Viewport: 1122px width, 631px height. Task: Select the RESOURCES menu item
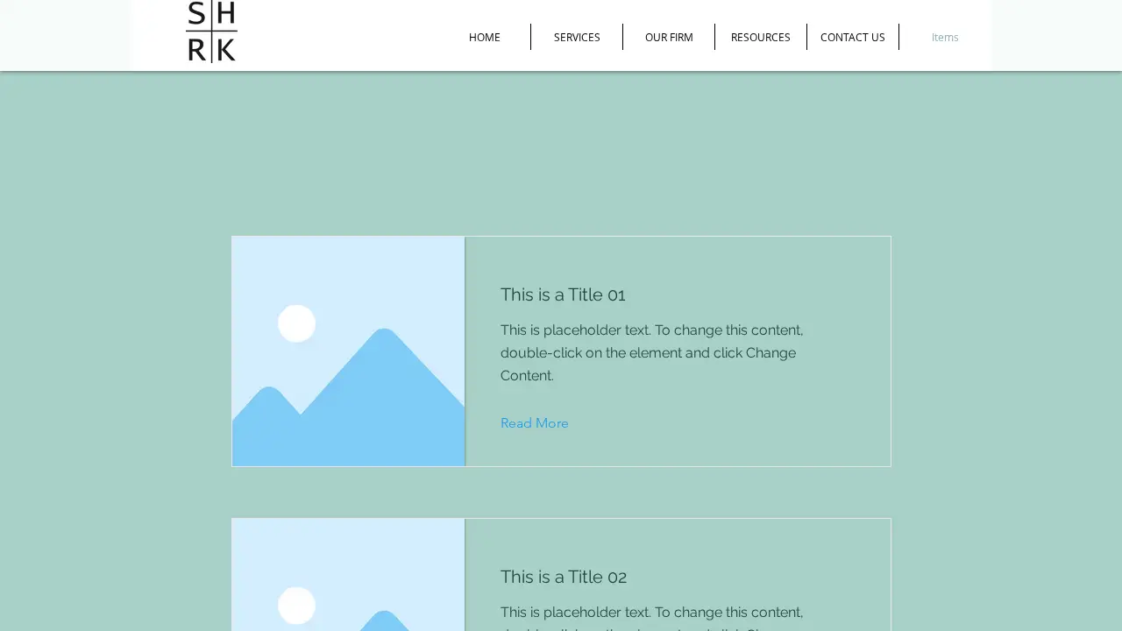click(761, 37)
